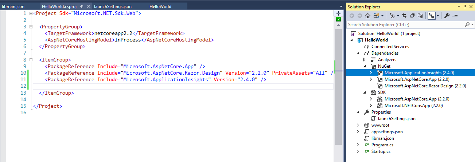The width and height of the screenshot is (475, 162).
Task: Click the Search Solution Explorer input field
Action: (x=405, y=25)
